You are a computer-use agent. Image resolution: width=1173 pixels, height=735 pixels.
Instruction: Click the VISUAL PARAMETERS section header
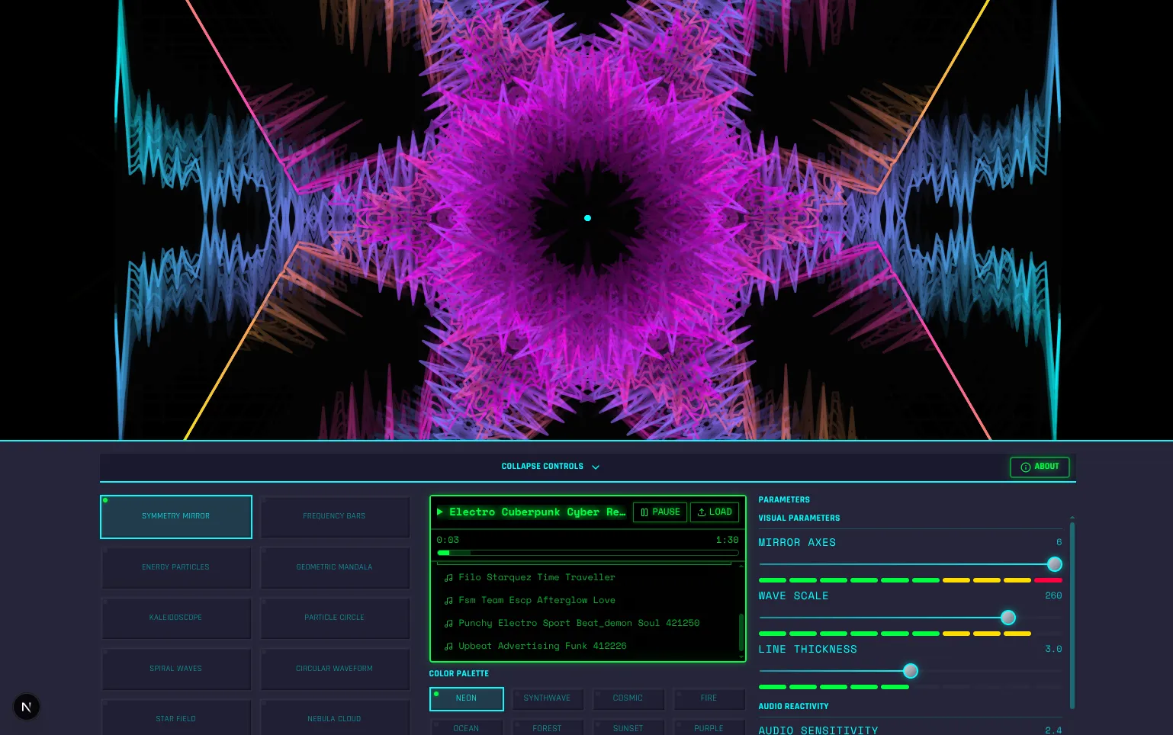point(799,518)
